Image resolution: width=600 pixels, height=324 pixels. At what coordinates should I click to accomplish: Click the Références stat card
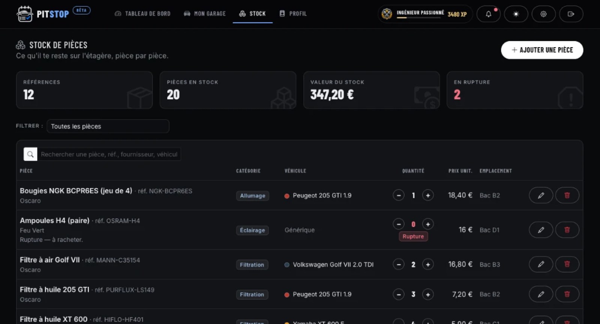84,90
